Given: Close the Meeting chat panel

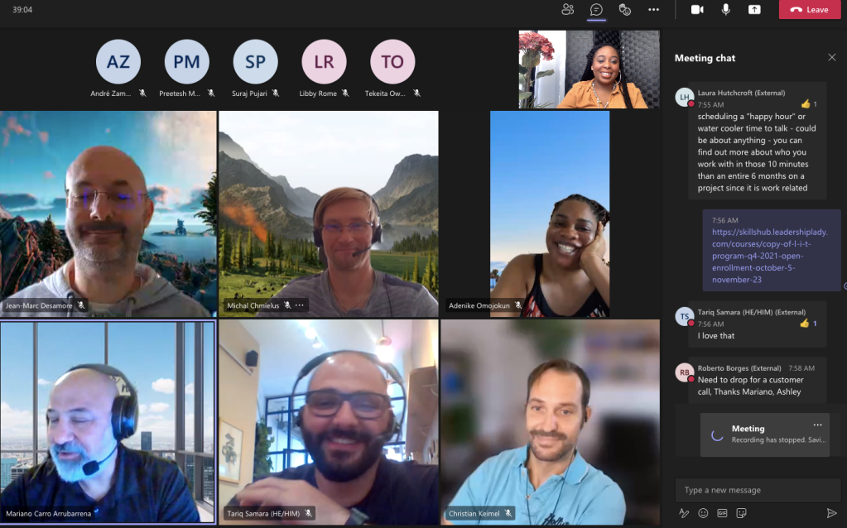Looking at the screenshot, I should point(831,57).
